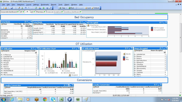
Task: Click the New document toolbar icon
Action: (x=3, y=8)
